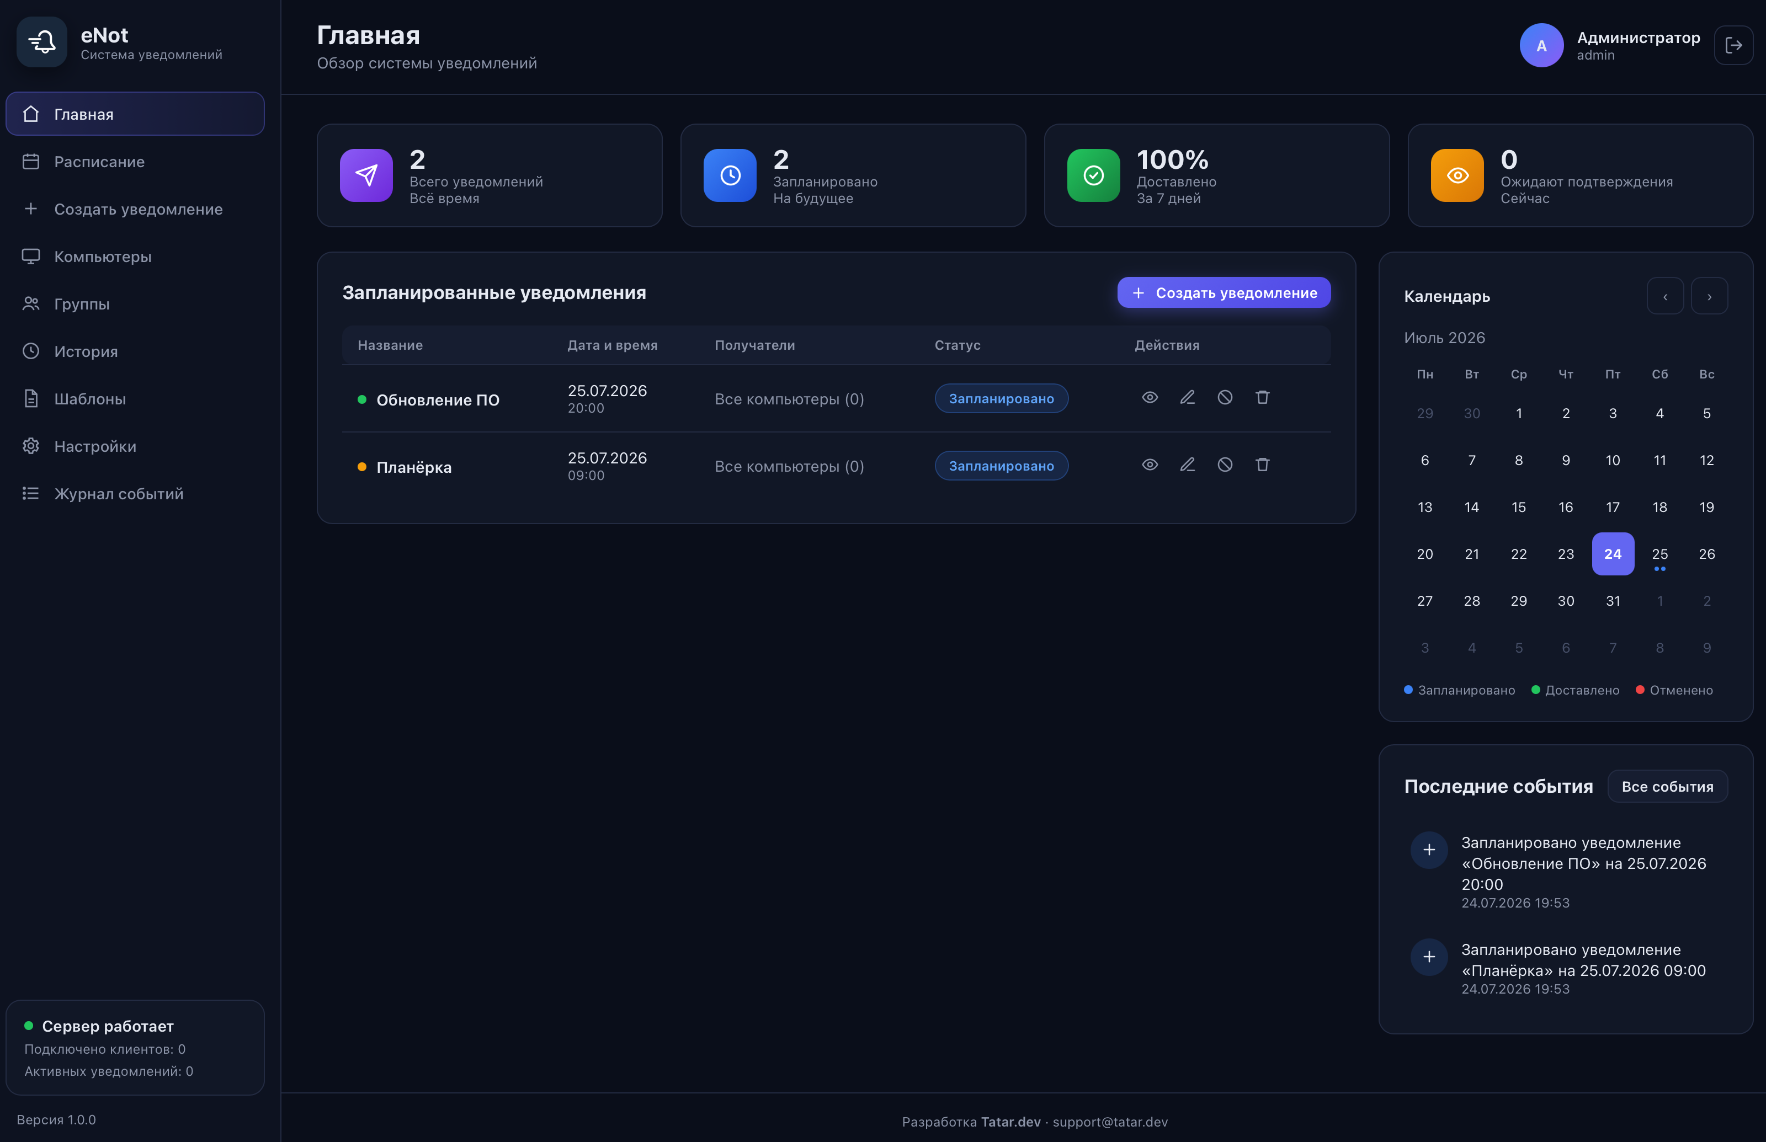Cancel the Планёрка notification
The width and height of the screenshot is (1766, 1142).
point(1225,465)
